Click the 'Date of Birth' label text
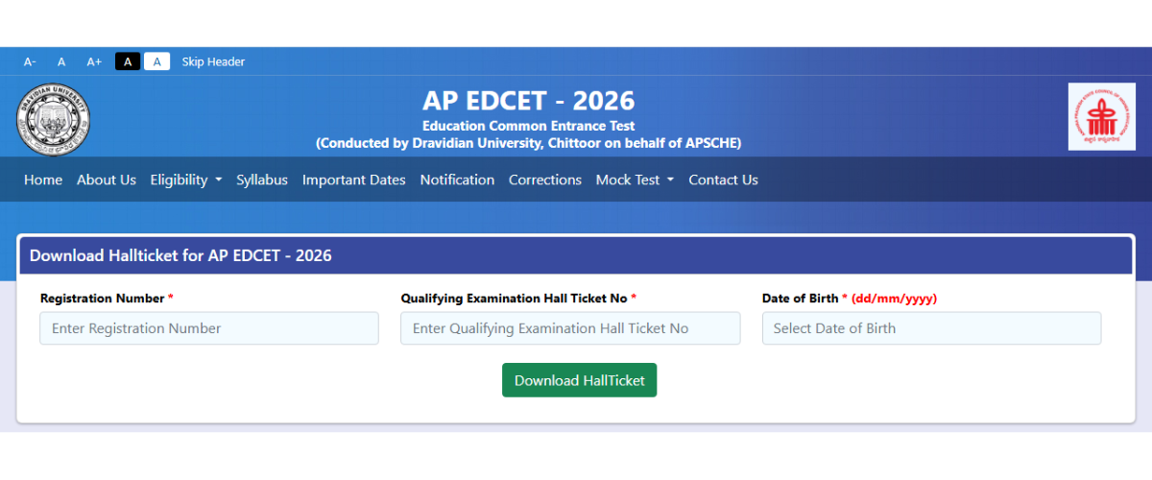The image size is (1152, 480). pos(800,299)
